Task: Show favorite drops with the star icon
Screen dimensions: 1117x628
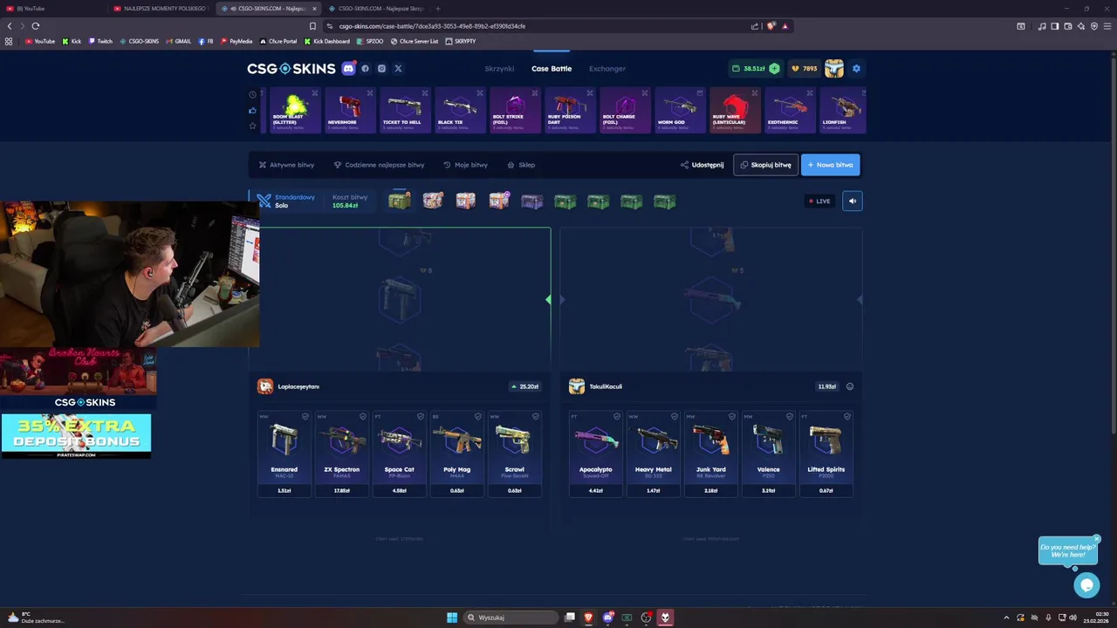Action: click(253, 126)
